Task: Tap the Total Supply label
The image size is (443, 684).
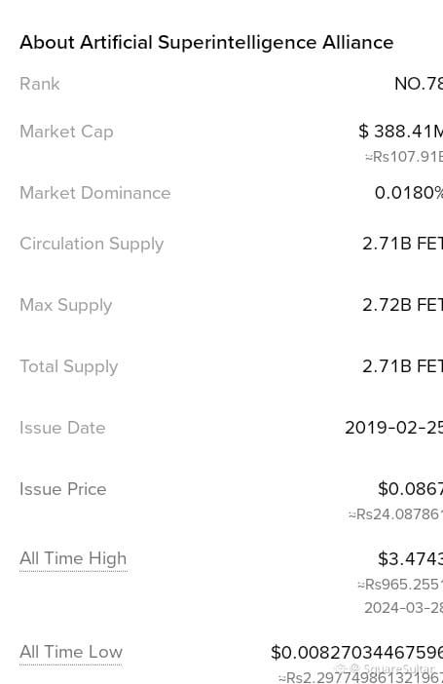Action: pos(69,367)
